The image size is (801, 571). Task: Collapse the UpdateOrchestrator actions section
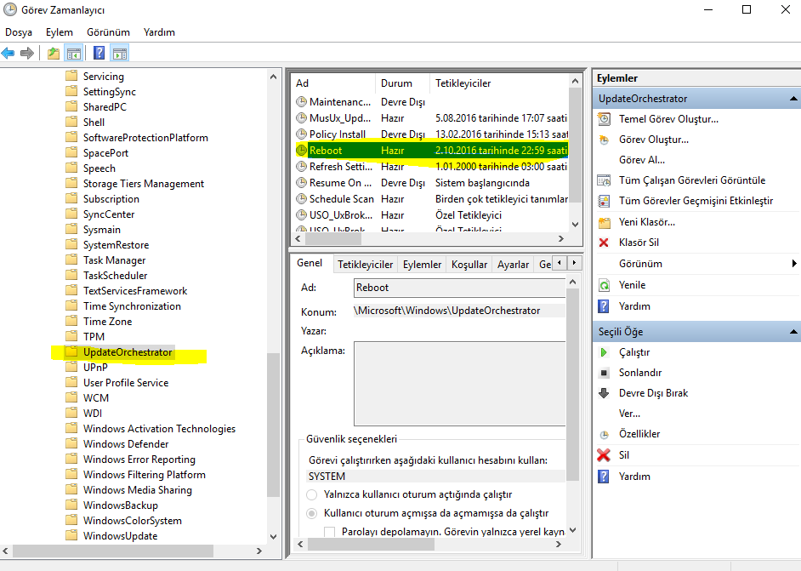click(x=792, y=99)
